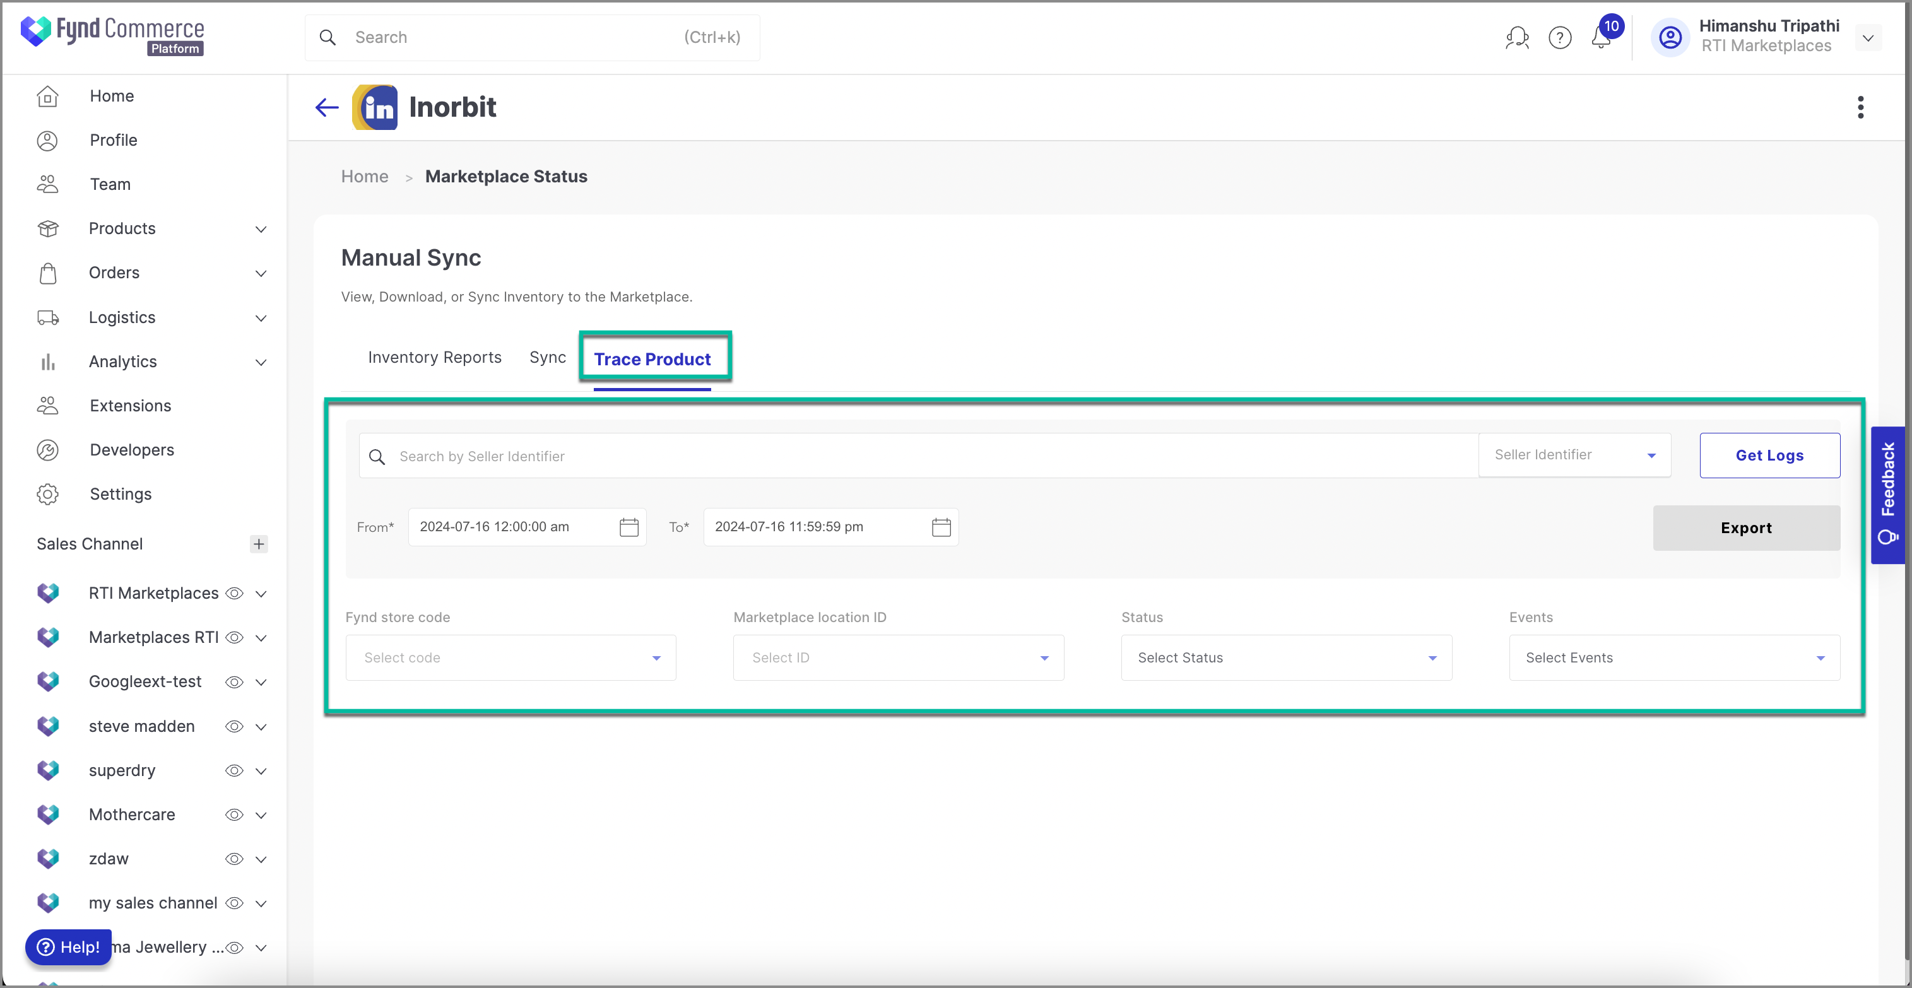
Task: Open the Select Status dropdown
Action: [1286, 657]
